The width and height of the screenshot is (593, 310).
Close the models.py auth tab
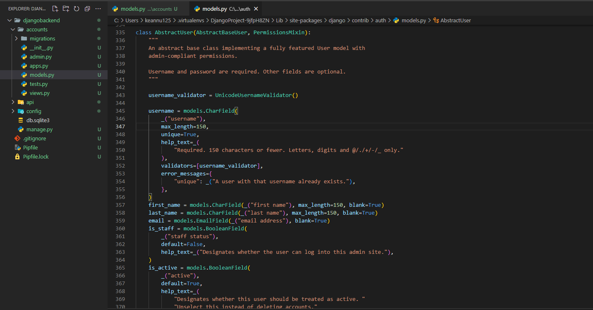click(x=257, y=9)
